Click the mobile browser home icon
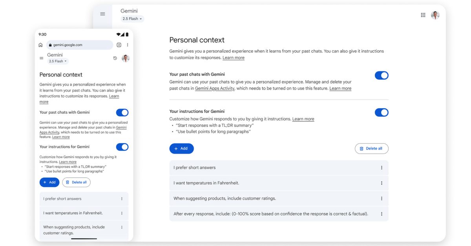 coord(40,45)
